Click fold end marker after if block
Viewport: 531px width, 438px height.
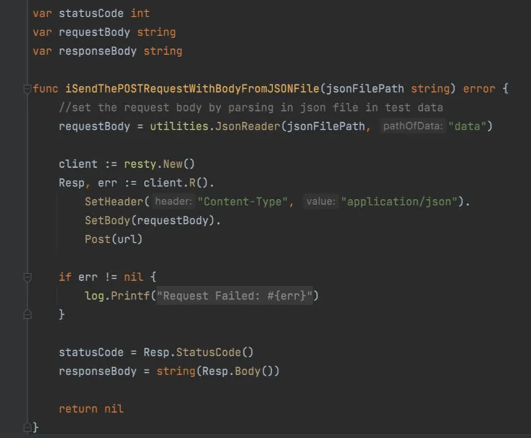28,315
